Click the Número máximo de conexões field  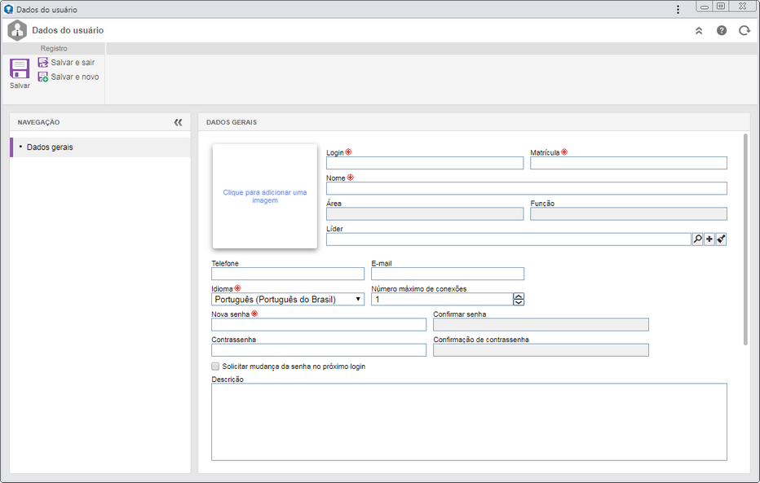coord(442,300)
